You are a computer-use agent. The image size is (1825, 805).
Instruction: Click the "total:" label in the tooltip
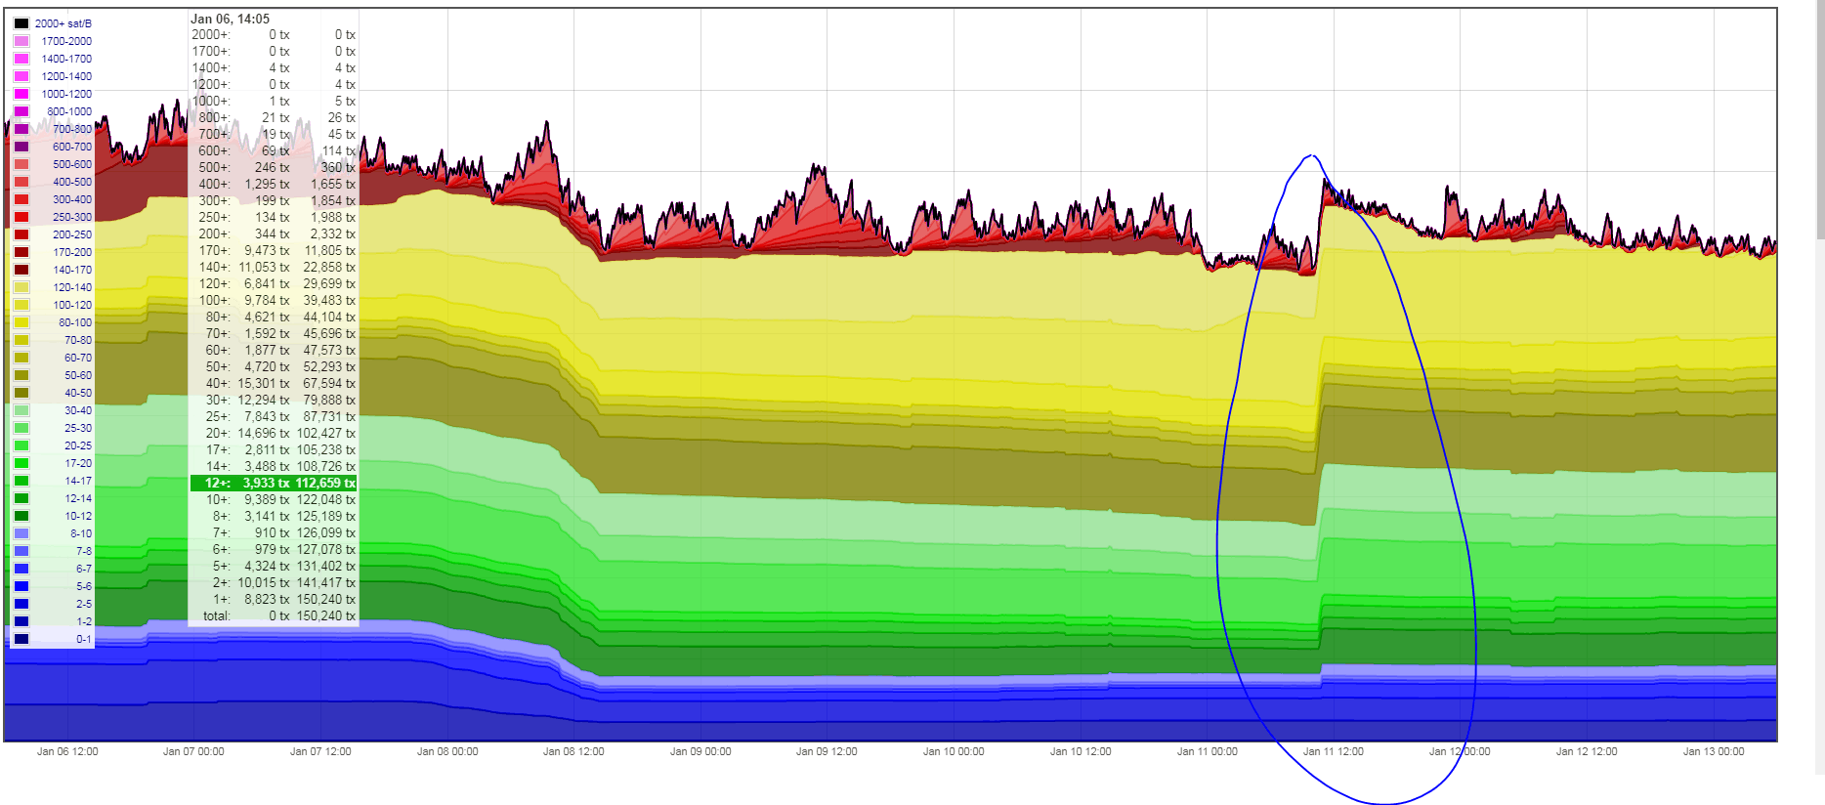pyautogui.click(x=217, y=615)
